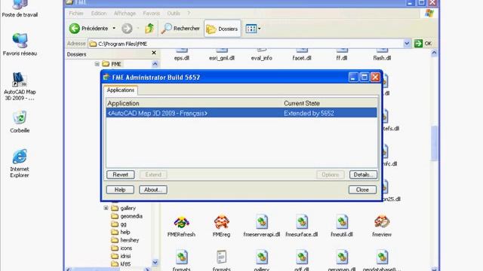
Task: Select the flash.dll file
Action: (x=382, y=55)
